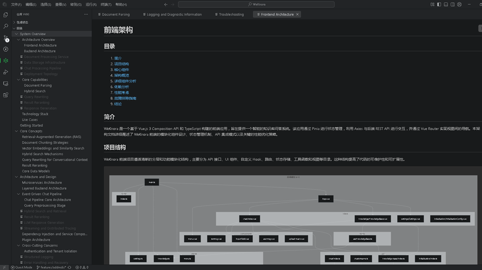This screenshot has width=482, height=270.
Task: Switch to Logging and Diagnostic Information tab
Action: point(172,15)
